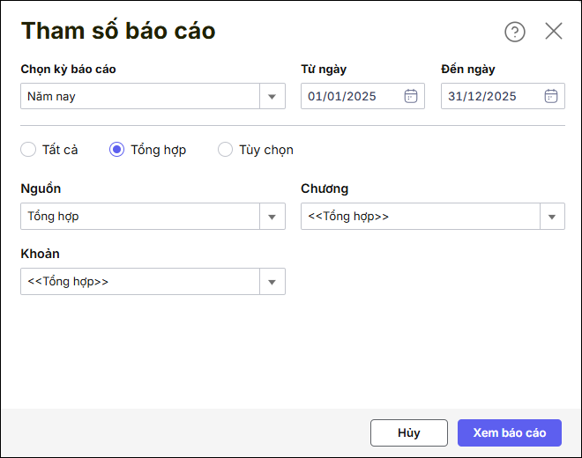582x458 pixels.
Task: Select the Tất cả radio option
Action: 28,150
